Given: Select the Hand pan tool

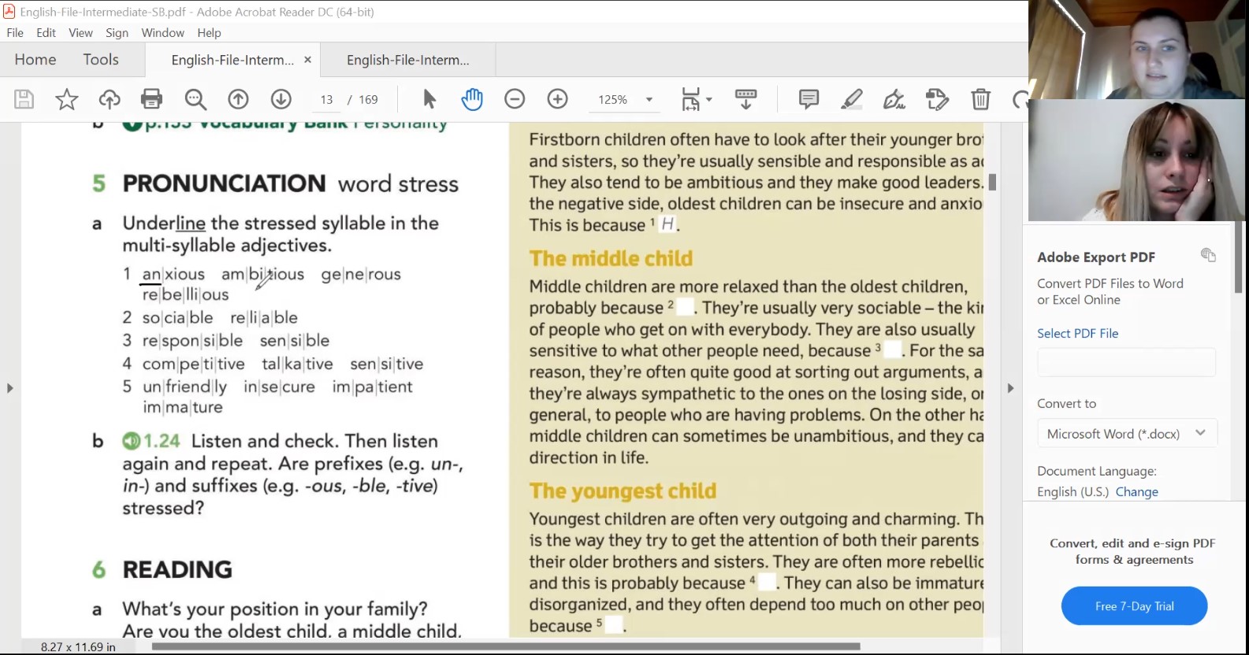Looking at the screenshot, I should [472, 99].
